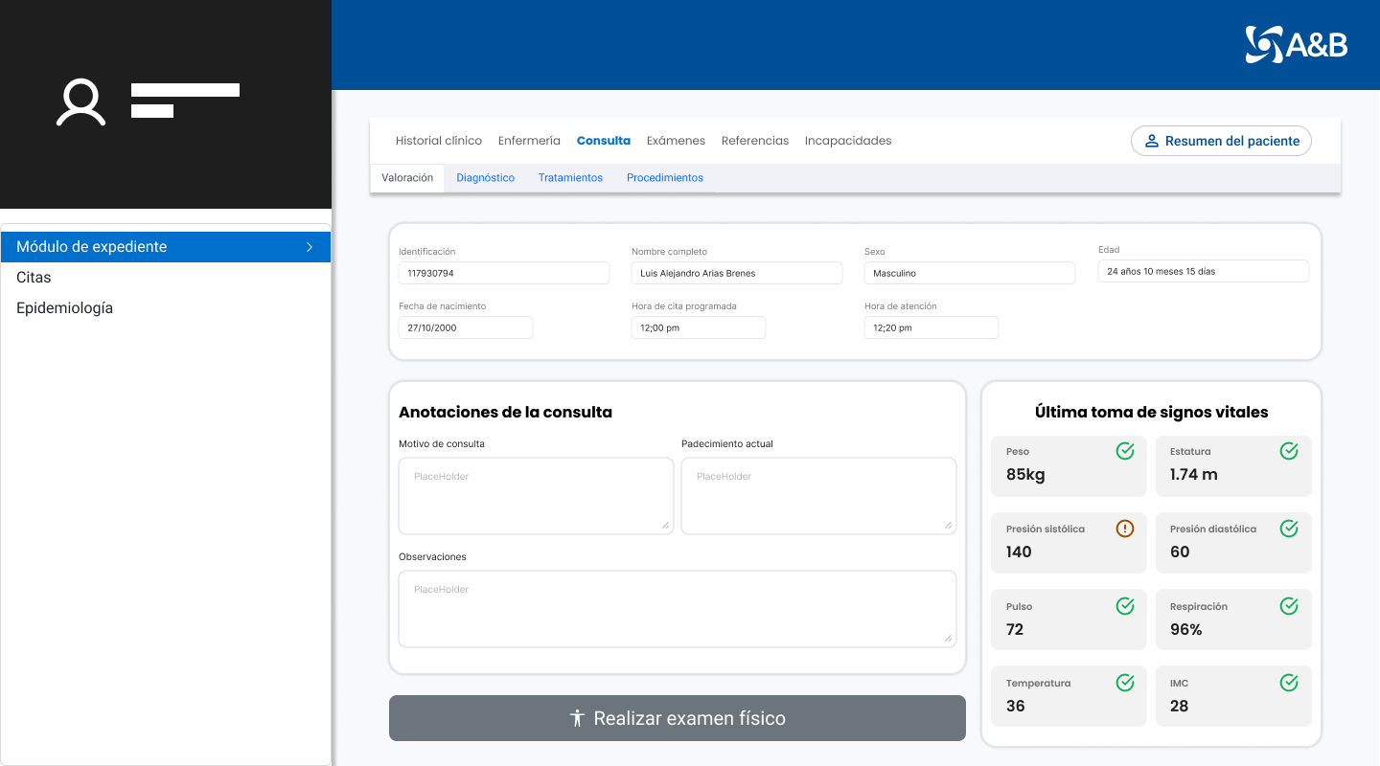Click the Última toma de signos vitales heading
The width and height of the screenshot is (1380, 766).
pyautogui.click(x=1151, y=413)
